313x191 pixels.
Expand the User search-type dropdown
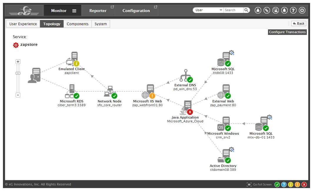pyautogui.click(x=208, y=10)
